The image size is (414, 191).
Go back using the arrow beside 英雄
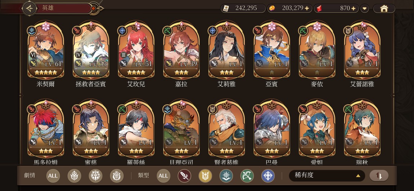tap(30, 8)
